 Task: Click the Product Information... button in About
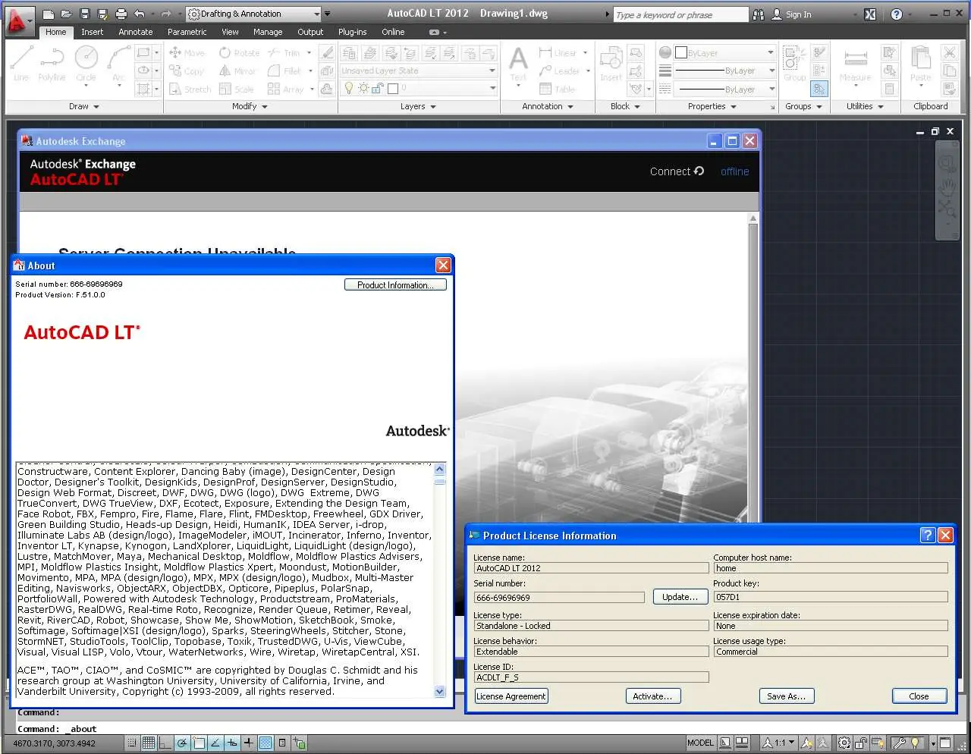[395, 285]
